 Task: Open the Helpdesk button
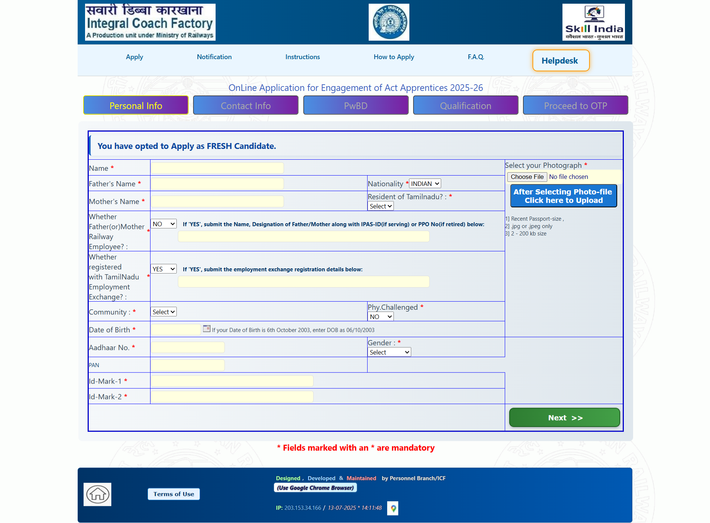(560, 61)
